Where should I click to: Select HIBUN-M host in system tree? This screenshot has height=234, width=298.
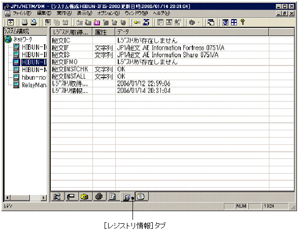(x=34, y=70)
